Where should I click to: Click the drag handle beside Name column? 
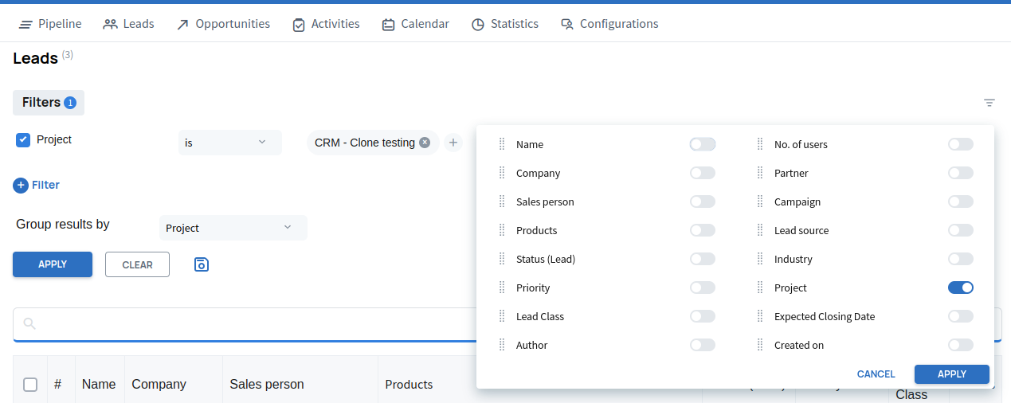(x=502, y=144)
